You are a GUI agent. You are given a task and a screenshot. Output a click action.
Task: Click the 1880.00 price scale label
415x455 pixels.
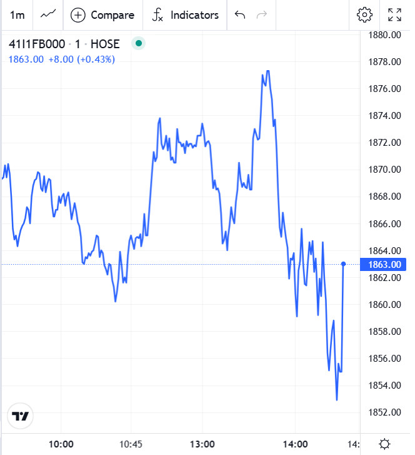385,35
